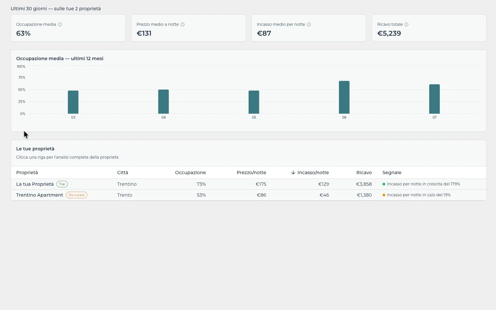Open info icon for Incasso medio per notte

309,24
